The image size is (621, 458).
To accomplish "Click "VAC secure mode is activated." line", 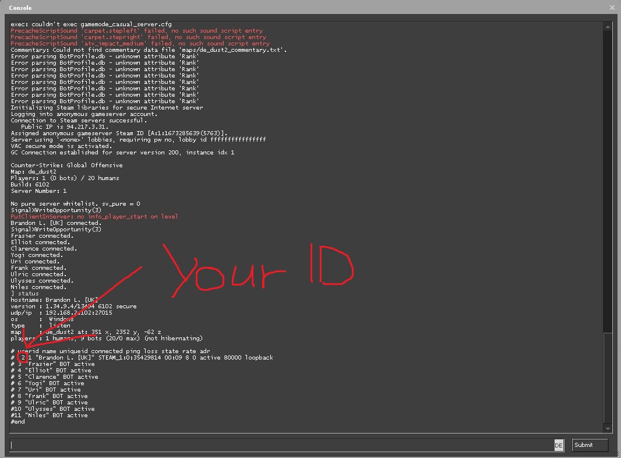I will click(61, 146).
